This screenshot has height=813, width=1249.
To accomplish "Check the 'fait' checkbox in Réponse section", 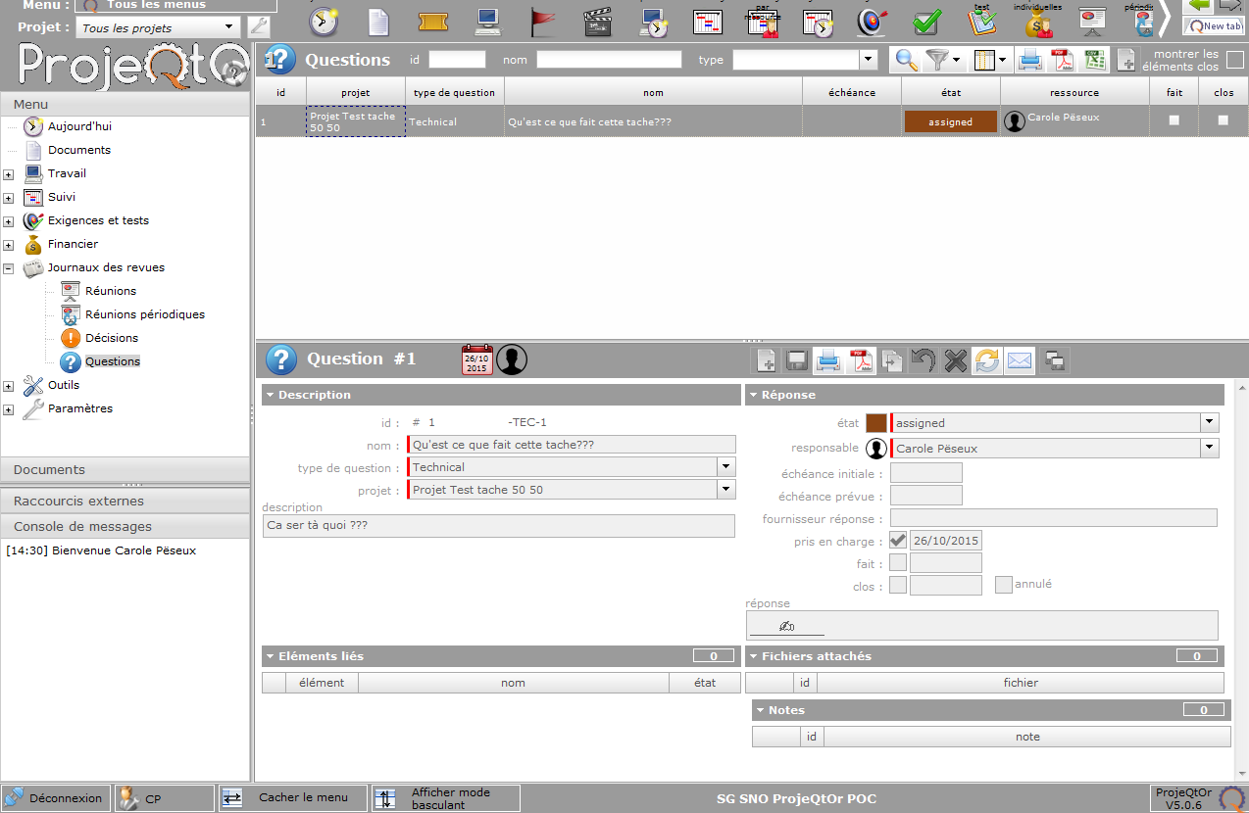I will pyautogui.click(x=898, y=563).
